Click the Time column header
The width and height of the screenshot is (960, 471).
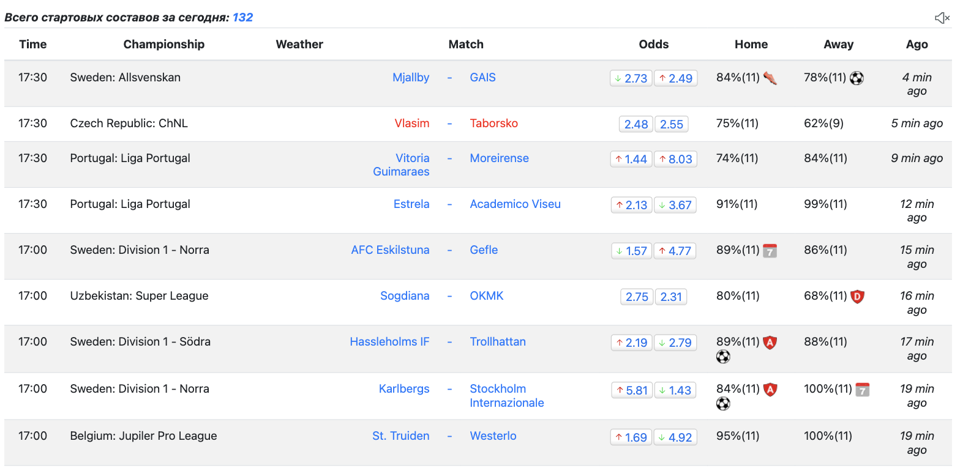[33, 44]
